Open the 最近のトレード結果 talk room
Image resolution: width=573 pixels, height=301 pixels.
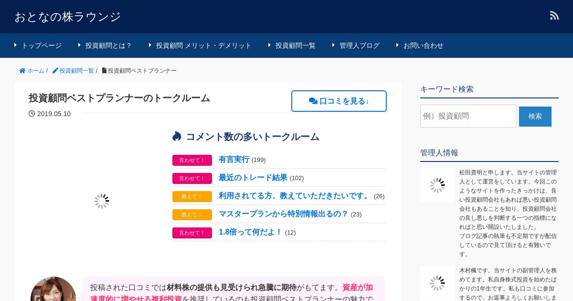click(x=253, y=178)
